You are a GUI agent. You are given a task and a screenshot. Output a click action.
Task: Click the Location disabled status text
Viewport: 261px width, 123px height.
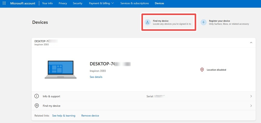tap(216, 70)
